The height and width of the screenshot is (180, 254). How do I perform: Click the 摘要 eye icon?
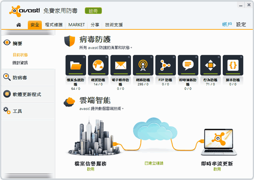7,43
